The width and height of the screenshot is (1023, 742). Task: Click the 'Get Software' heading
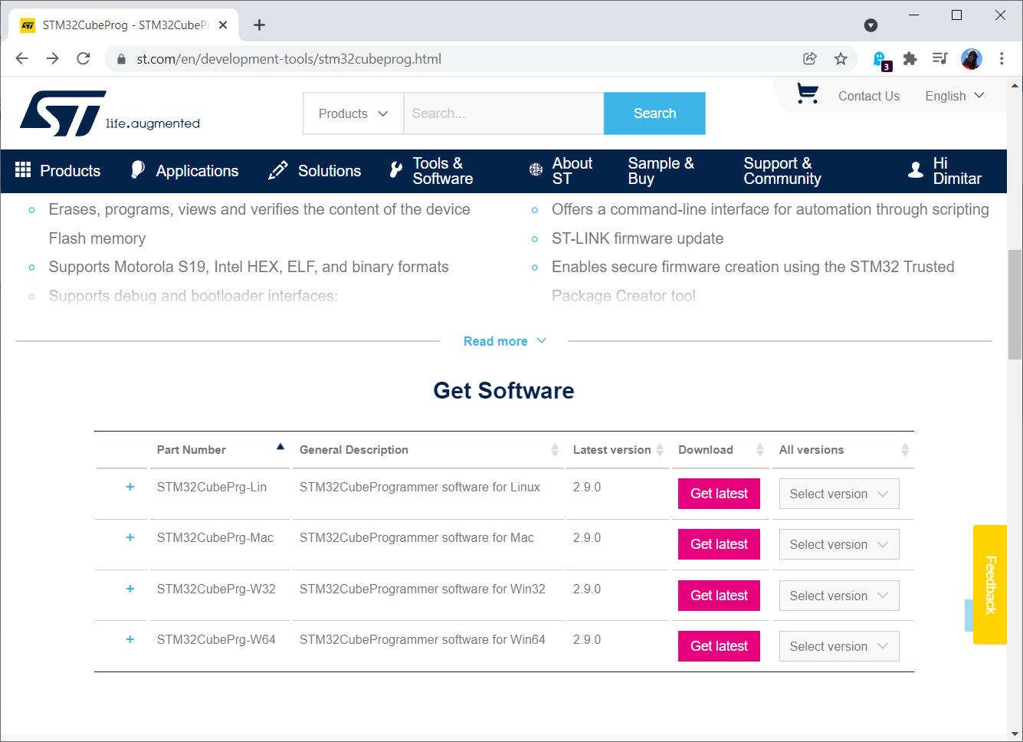click(503, 390)
